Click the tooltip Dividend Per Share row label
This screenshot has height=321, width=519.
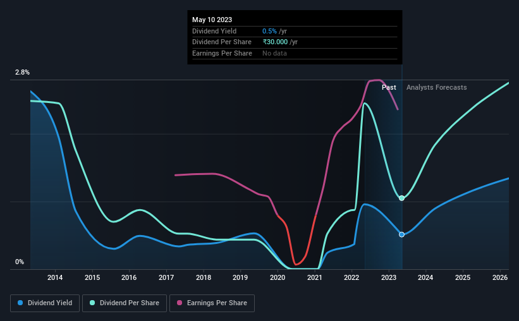[222, 42]
